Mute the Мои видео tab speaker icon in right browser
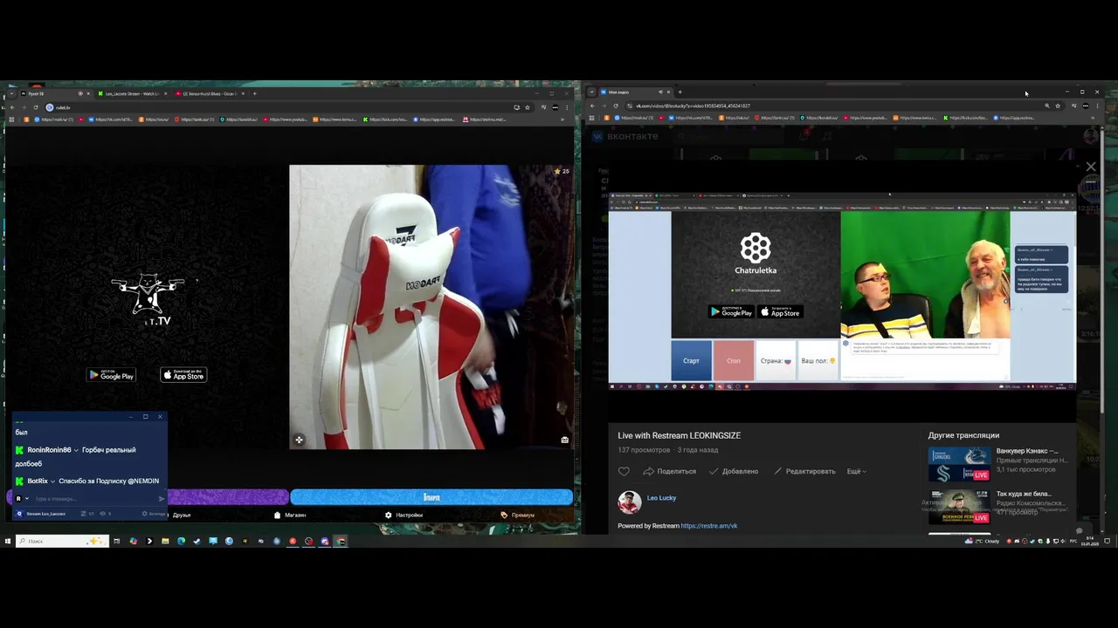Viewport: 1118px width, 628px height. click(x=660, y=92)
